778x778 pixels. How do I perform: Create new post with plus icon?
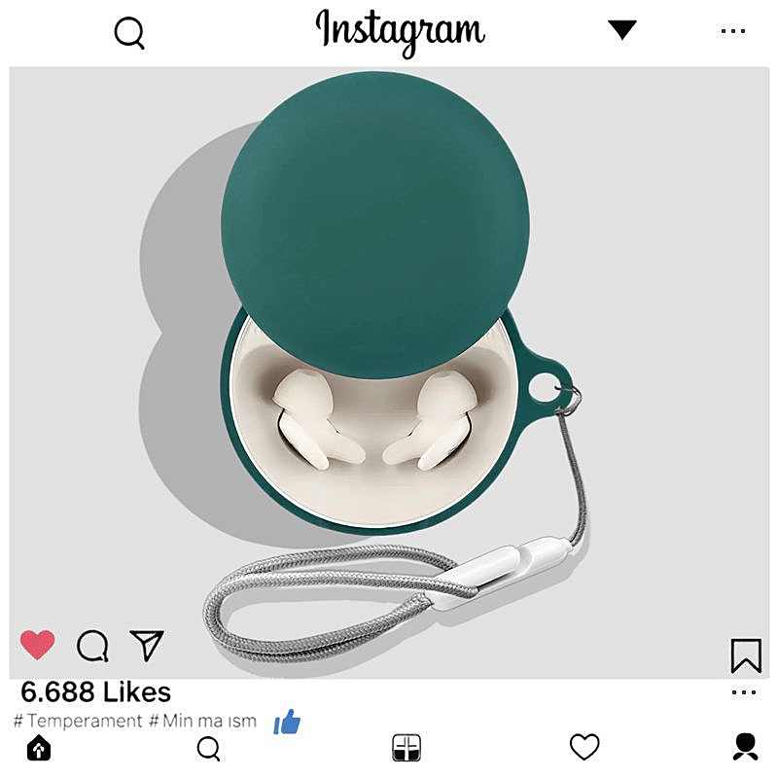[407, 748]
